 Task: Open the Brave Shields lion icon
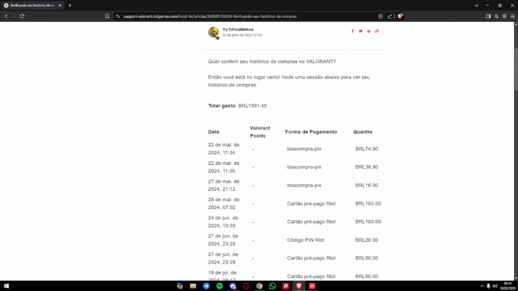point(400,16)
